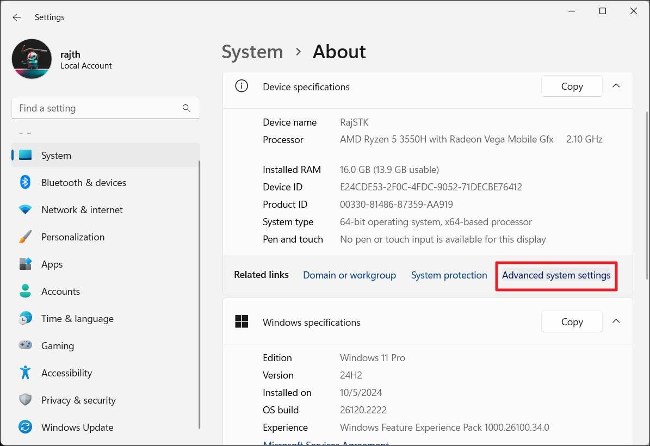Select the Accessibility figure icon
Viewport: 650px width, 446px height.
[25, 373]
